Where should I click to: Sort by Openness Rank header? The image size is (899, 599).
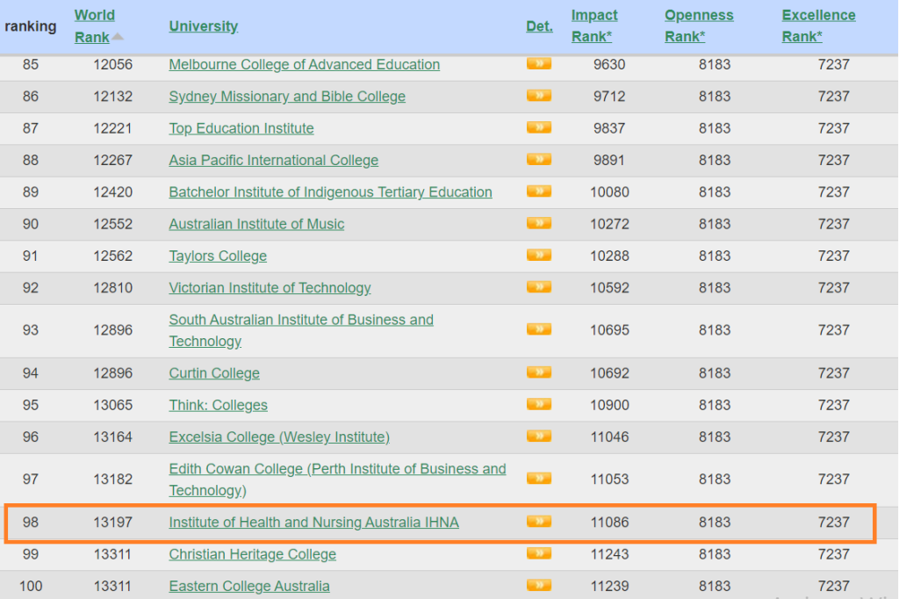[x=698, y=25]
